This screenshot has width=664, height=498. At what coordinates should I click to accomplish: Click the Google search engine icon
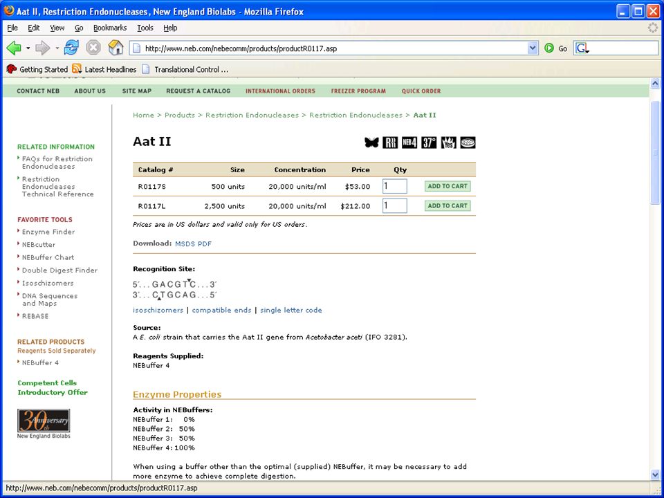pyautogui.click(x=582, y=48)
